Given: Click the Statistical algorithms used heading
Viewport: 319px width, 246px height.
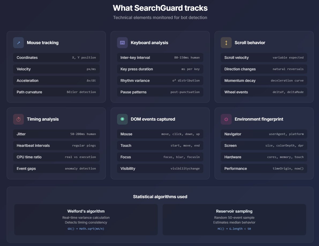Looking at the screenshot, I should pyautogui.click(x=160, y=197).
